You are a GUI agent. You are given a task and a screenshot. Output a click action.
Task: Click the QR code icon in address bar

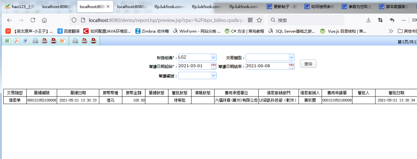click(x=250, y=20)
